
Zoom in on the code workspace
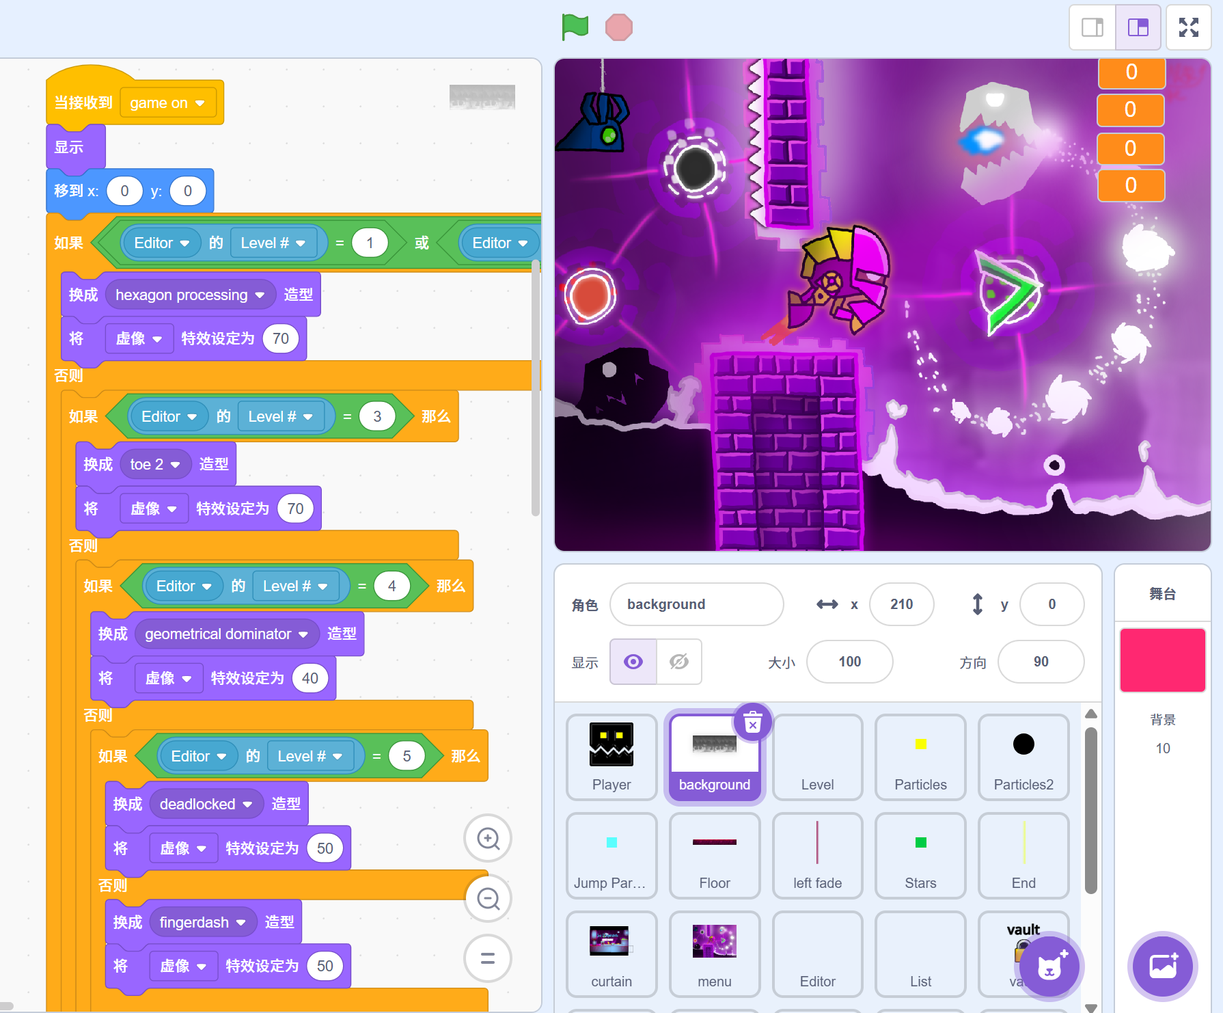tap(488, 838)
